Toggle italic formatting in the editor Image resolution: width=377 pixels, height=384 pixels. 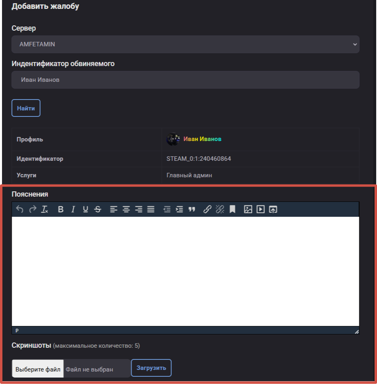tap(73, 210)
